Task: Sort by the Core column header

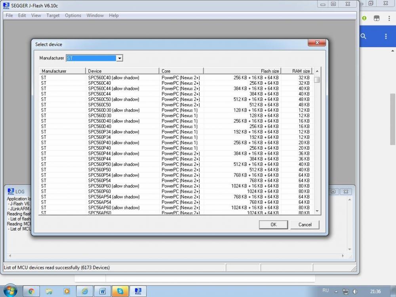Action: [181, 71]
